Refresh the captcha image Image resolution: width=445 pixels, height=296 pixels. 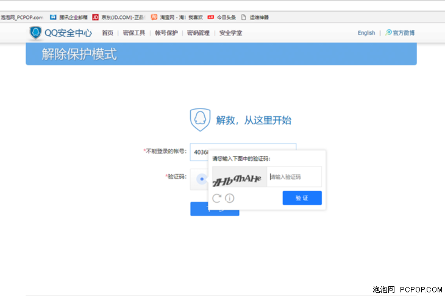pos(216,198)
